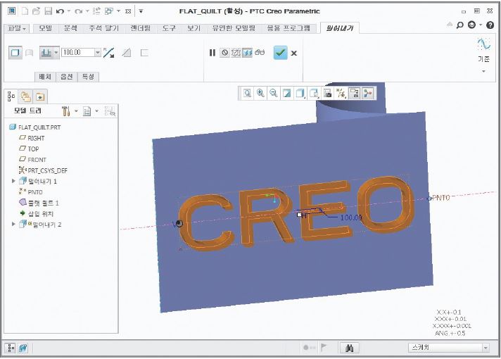Toggle the Thicken sketch icon
This screenshot has width=501, height=359.
[144, 53]
